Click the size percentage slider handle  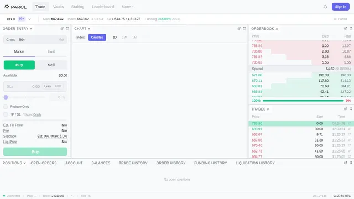(6, 97)
